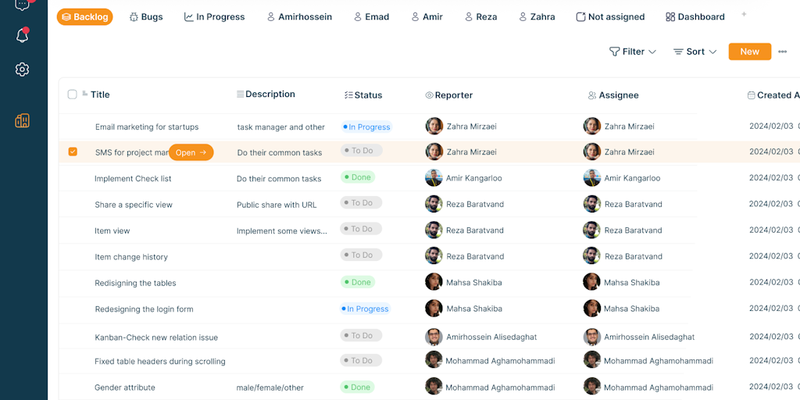This screenshot has width=800, height=400.
Task: Expand the Sort dropdown chevron
Action: coord(712,52)
